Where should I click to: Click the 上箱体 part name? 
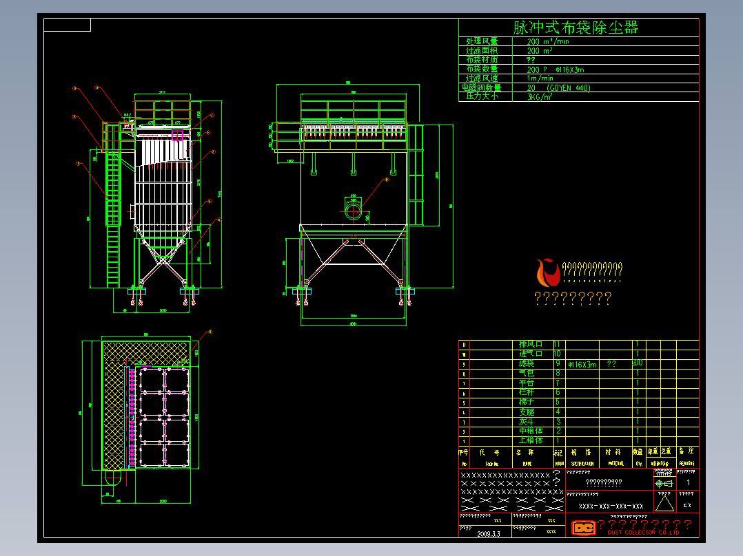[x=531, y=440]
